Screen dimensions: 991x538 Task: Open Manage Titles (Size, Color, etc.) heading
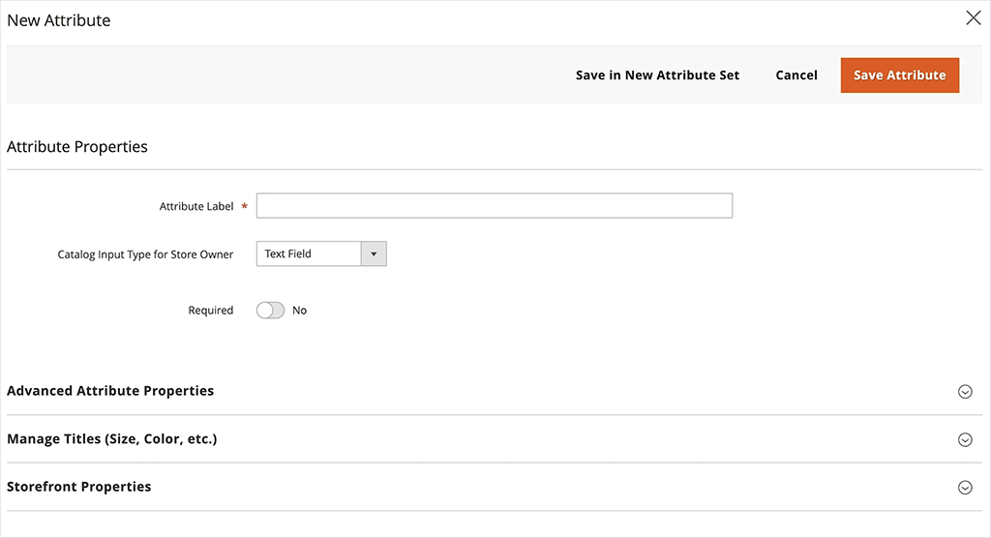[112, 438]
